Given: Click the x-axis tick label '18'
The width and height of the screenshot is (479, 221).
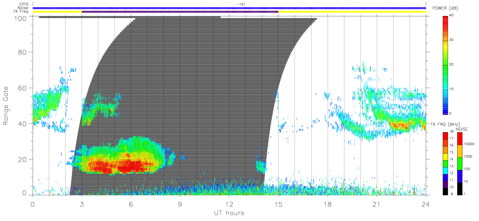Looking at the screenshot, I should coord(328,204).
